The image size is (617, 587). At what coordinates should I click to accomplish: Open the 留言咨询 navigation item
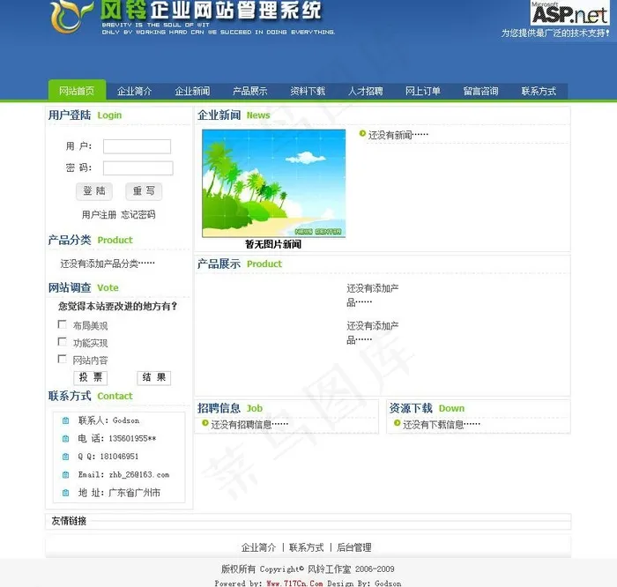tap(480, 91)
